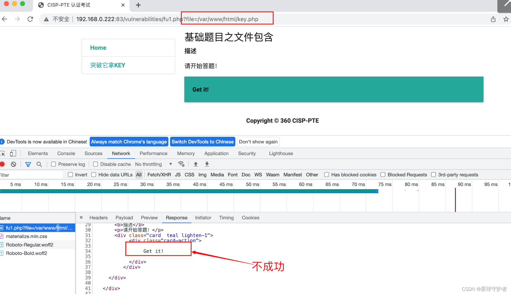Click the import HAR upload icon
The height and width of the screenshot is (294, 511).
tap(196, 164)
